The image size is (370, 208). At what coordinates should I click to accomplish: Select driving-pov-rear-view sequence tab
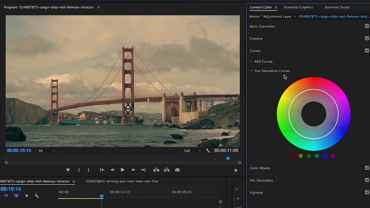point(122,181)
